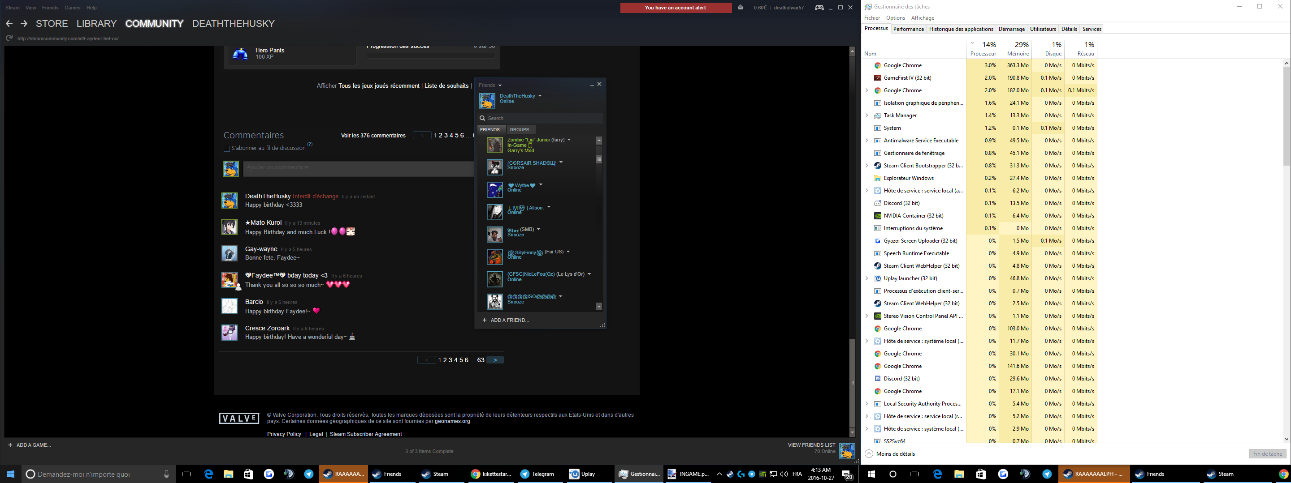Go to the Steam STORE section

(52, 24)
